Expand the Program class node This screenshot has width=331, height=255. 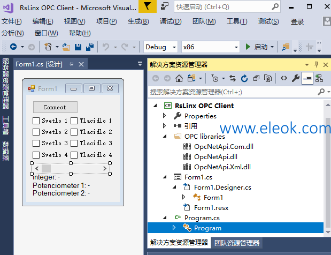click(x=174, y=228)
